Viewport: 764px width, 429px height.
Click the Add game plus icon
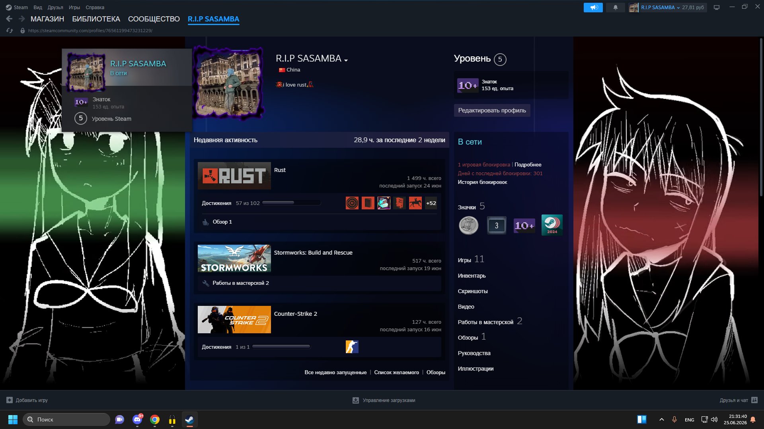(10, 400)
